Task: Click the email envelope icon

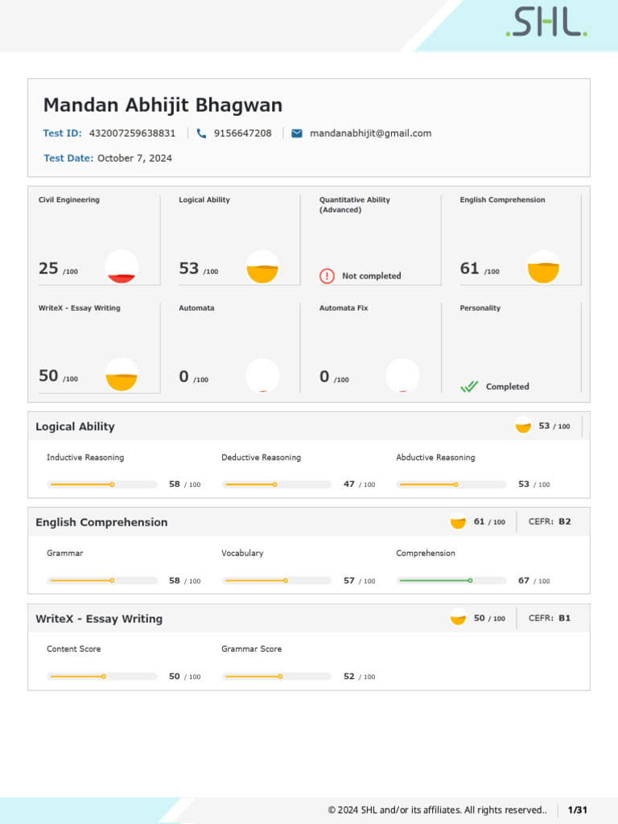Action: pos(297,134)
